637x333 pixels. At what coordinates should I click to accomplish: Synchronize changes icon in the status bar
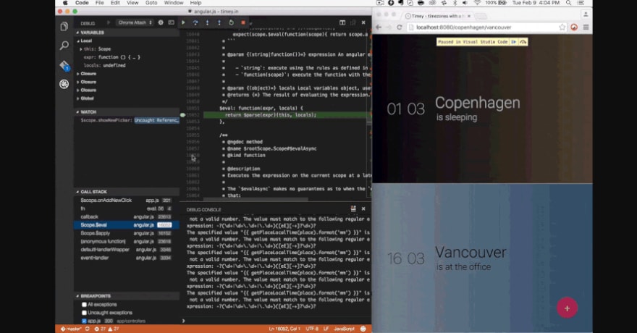88,329
